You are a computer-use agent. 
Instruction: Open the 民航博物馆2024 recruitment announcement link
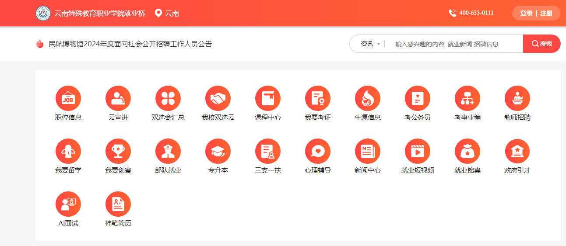(x=130, y=44)
